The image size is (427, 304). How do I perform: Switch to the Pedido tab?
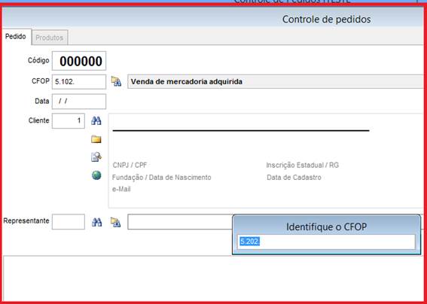[16, 36]
